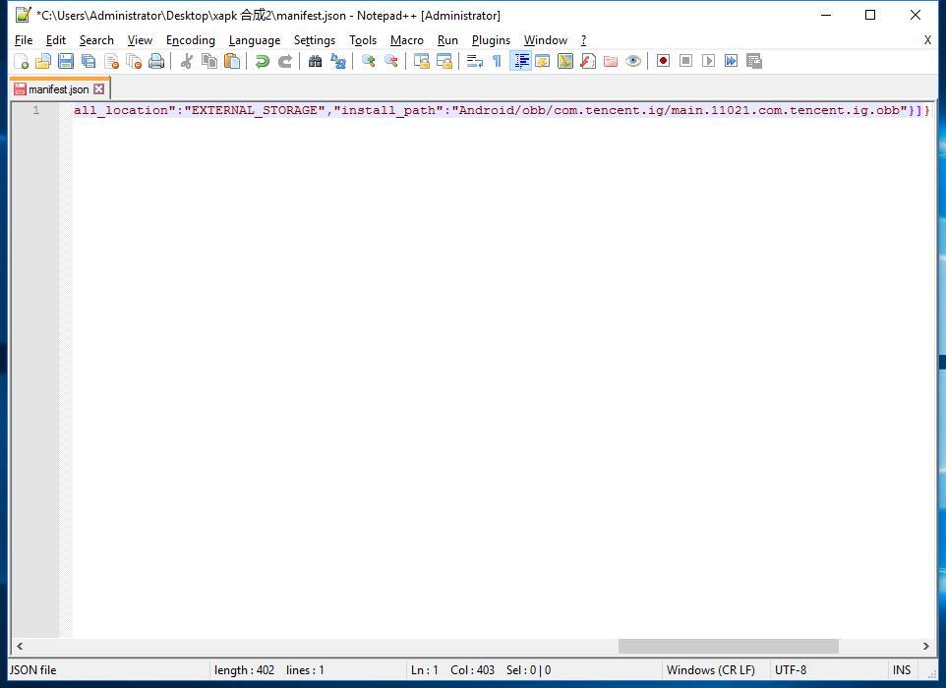The width and height of the screenshot is (946, 688).
Task: Click the right arrow of horizontal scrollbar
Action: (926, 646)
